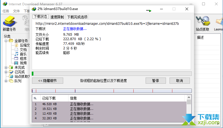
Task: Select thread row 1 with 46.520 KB
Action: 109,104
